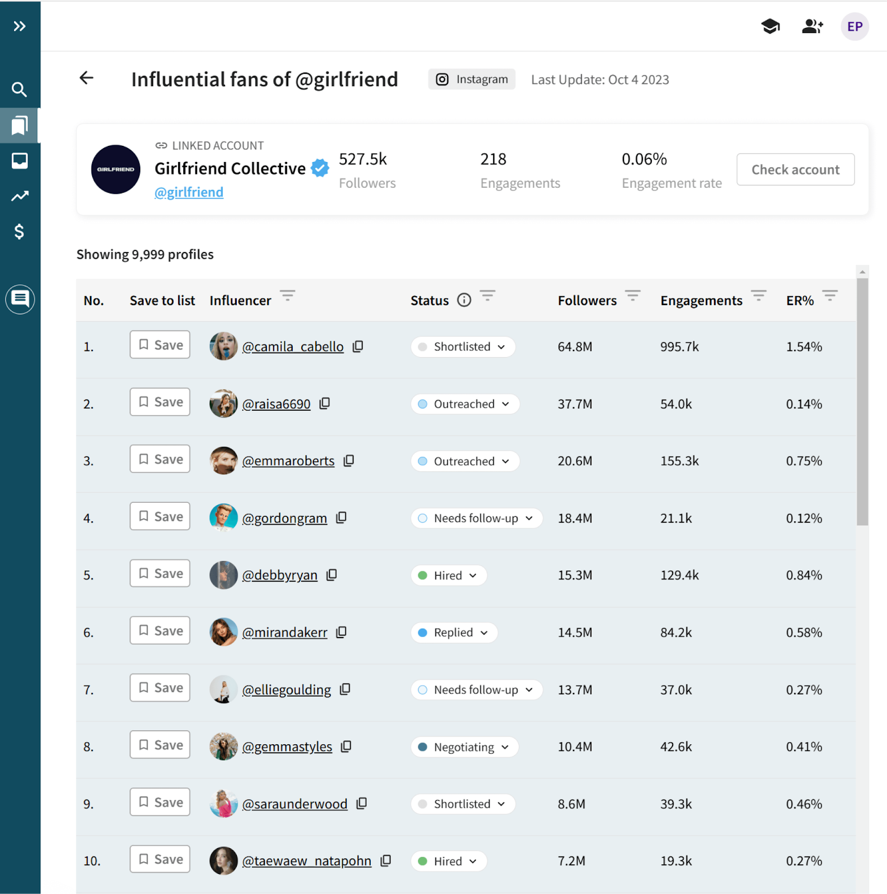Open the @taewaew_natapohn profile link
The width and height of the screenshot is (887, 894).
click(307, 861)
